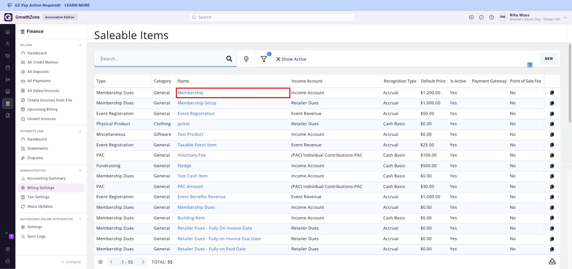Open the Events calendar icon in left rail
Viewport: 572px width, 269px height.
[x=8, y=68]
